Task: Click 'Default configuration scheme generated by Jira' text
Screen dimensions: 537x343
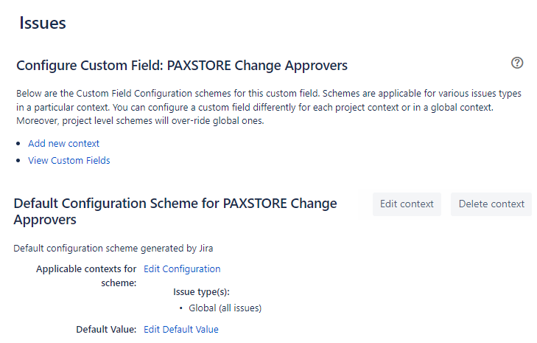Action: (x=113, y=249)
